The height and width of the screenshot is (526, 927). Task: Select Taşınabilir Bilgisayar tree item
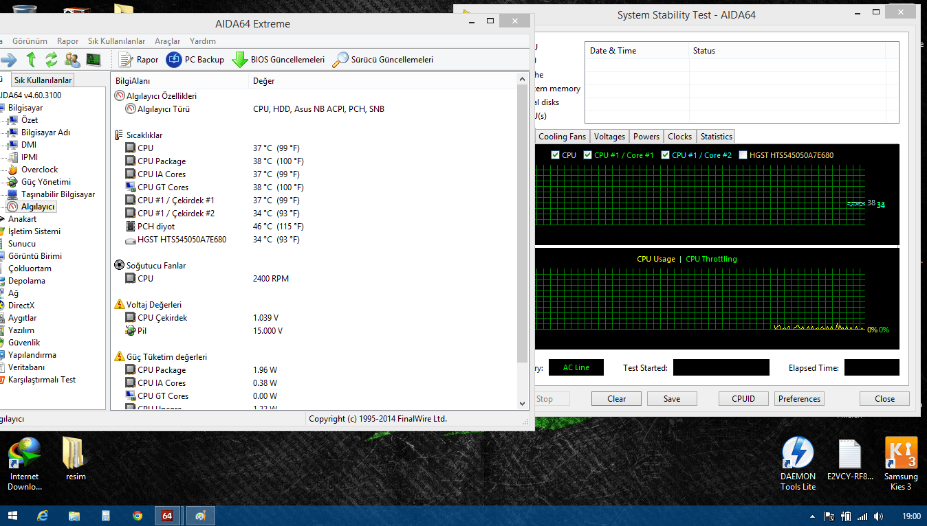coord(58,194)
